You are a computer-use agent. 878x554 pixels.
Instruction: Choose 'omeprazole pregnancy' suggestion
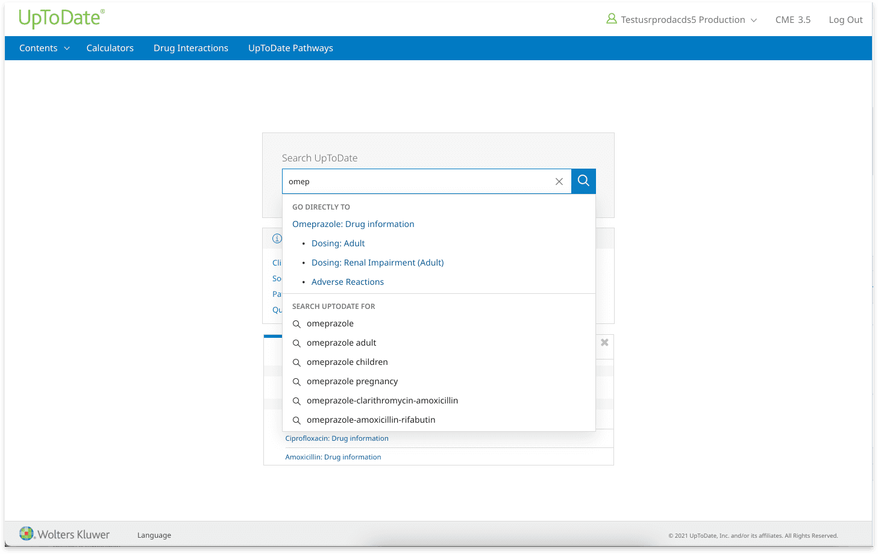pyautogui.click(x=353, y=381)
